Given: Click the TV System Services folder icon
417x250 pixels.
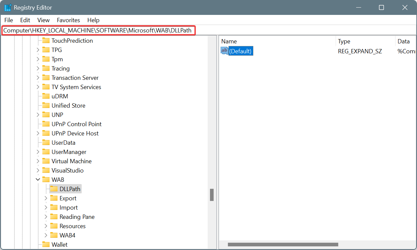Looking at the screenshot, I should click(46, 87).
